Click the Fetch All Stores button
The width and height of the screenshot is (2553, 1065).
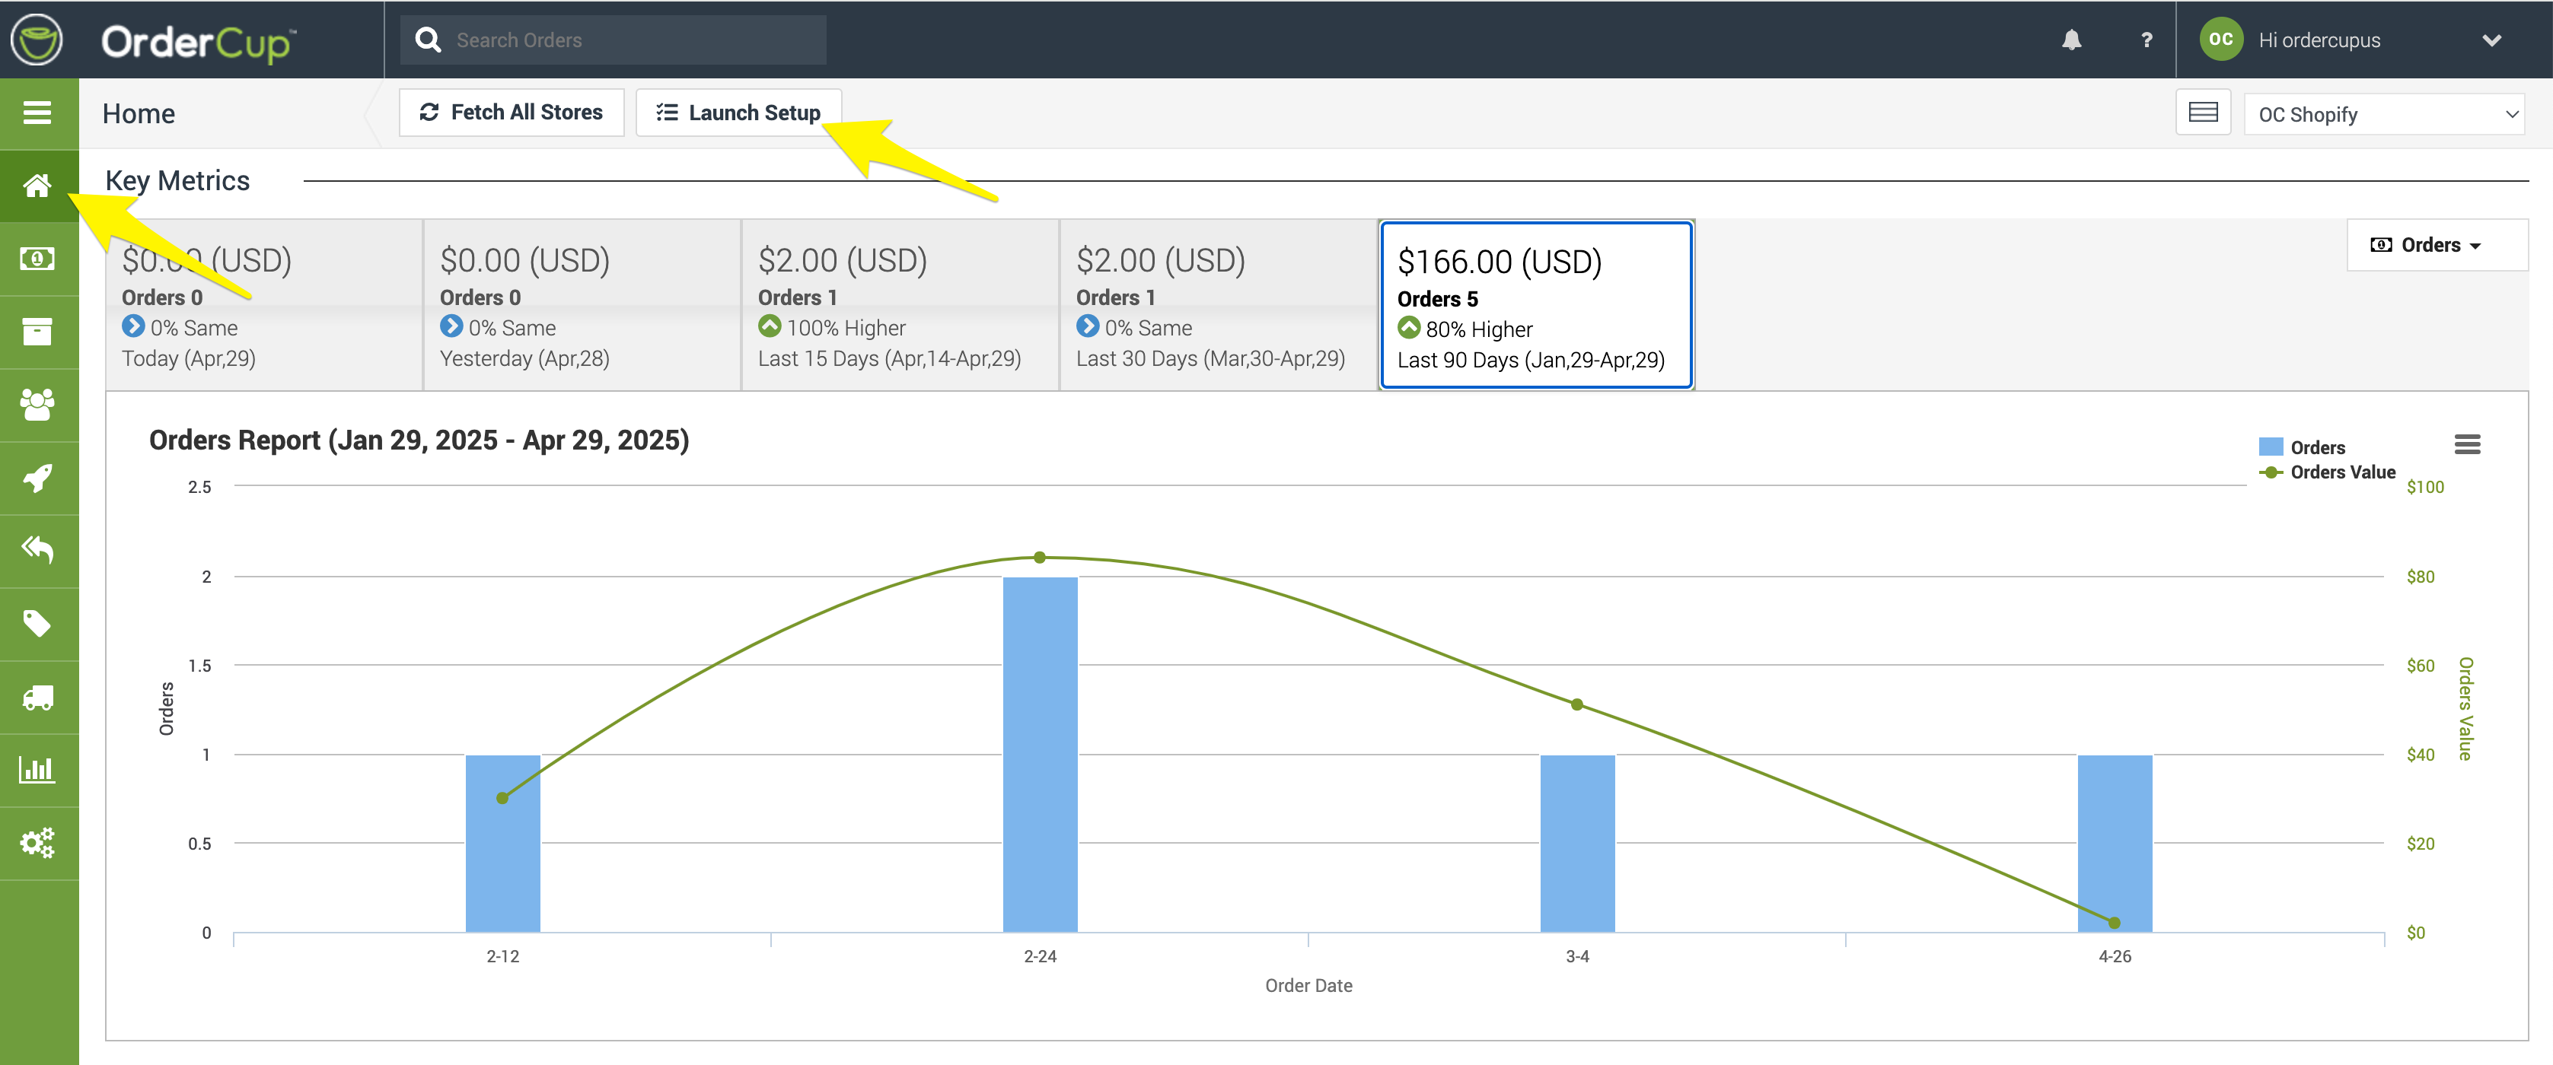click(x=512, y=113)
